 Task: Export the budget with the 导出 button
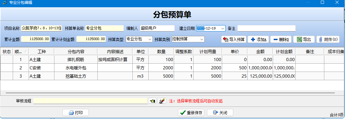click(x=304, y=39)
